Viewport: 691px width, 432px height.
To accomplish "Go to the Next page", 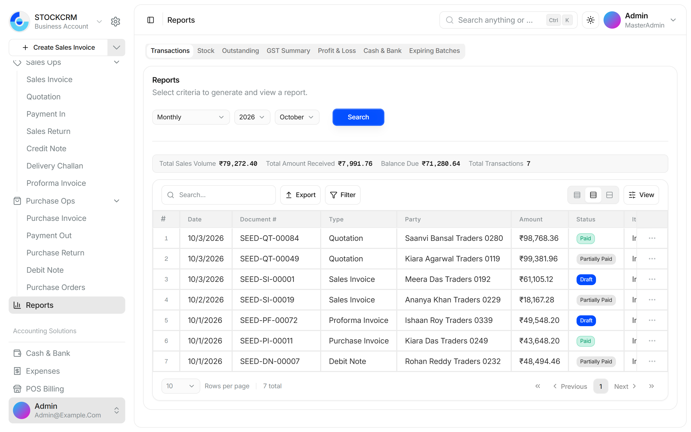I will click(x=625, y=386).
